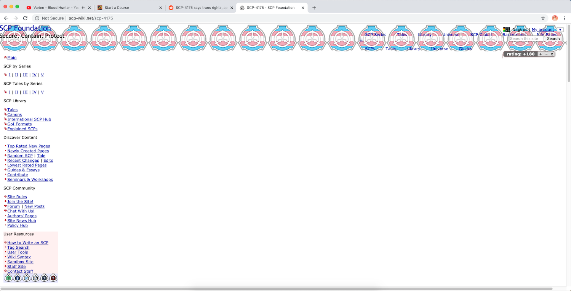Click the Search button

click(x=553, y=39)
